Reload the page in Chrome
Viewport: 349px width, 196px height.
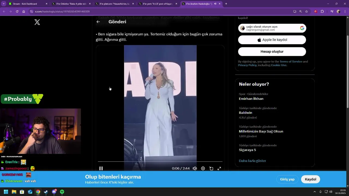[17, 11]
